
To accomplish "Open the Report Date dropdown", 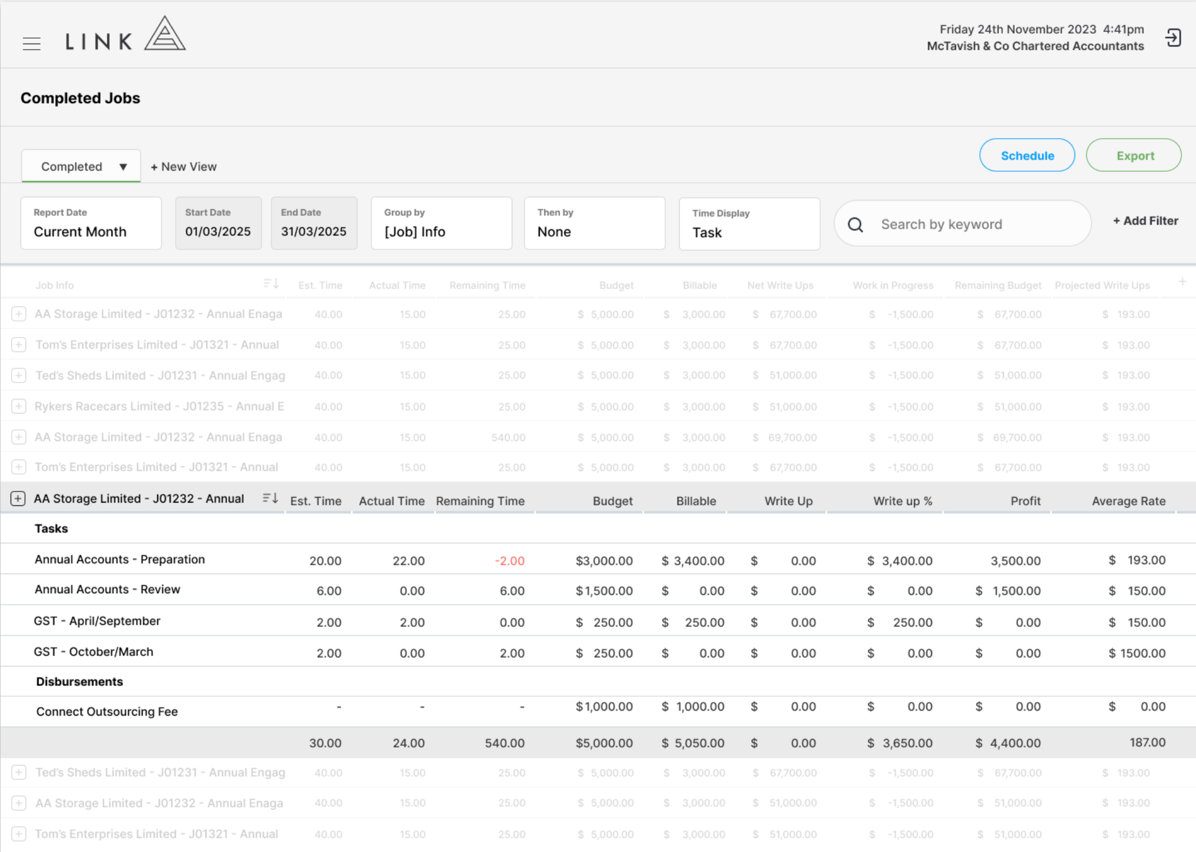I will pos(91,223).
